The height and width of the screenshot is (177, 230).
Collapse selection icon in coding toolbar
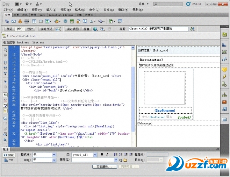tap(5, 68)
